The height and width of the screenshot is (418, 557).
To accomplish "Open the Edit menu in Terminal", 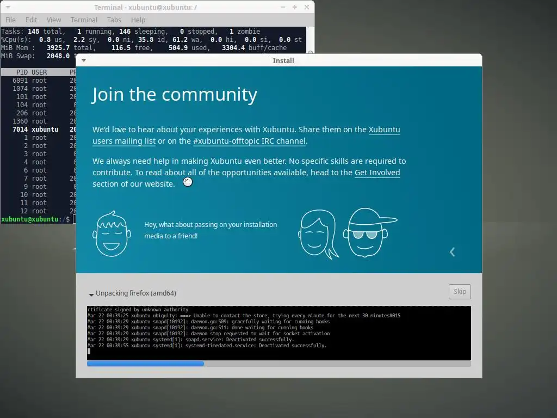I will coord(31,20).
